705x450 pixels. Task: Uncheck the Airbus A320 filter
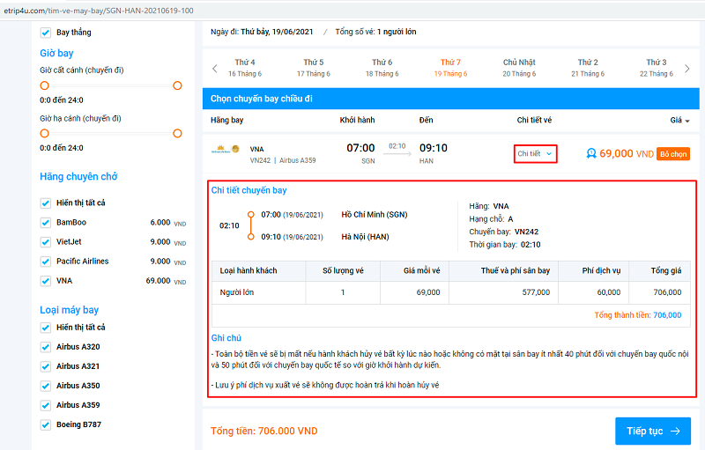click(x=46, y=347)
